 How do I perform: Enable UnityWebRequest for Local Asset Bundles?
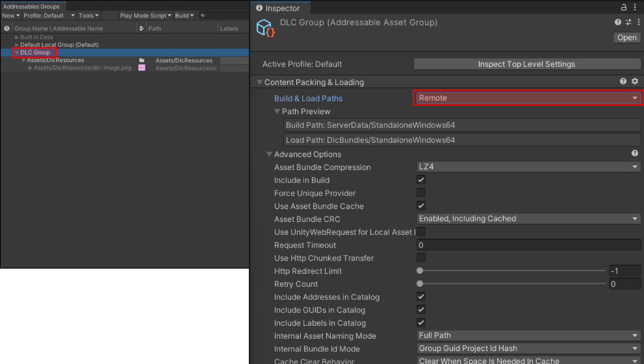(421, 232)
